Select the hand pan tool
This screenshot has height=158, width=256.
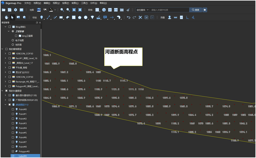click(6, 17)
